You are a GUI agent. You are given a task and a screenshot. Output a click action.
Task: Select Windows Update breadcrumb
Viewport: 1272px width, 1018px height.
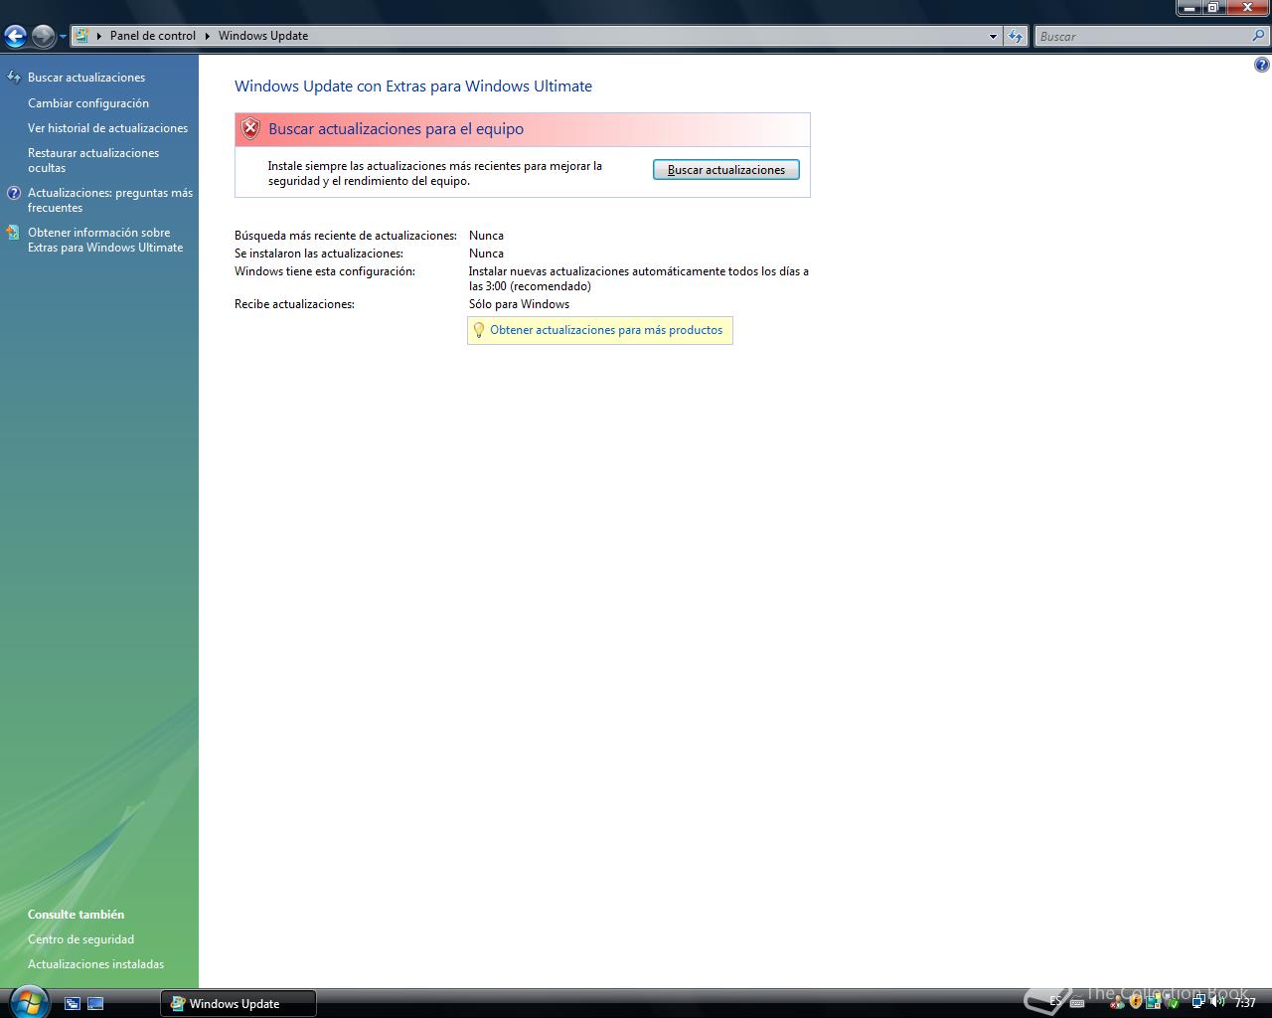point(263,36)
